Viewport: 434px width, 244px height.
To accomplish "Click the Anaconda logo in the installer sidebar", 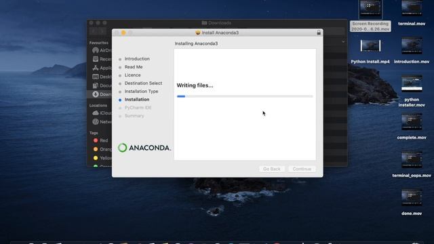I will (x=144, y=148).
